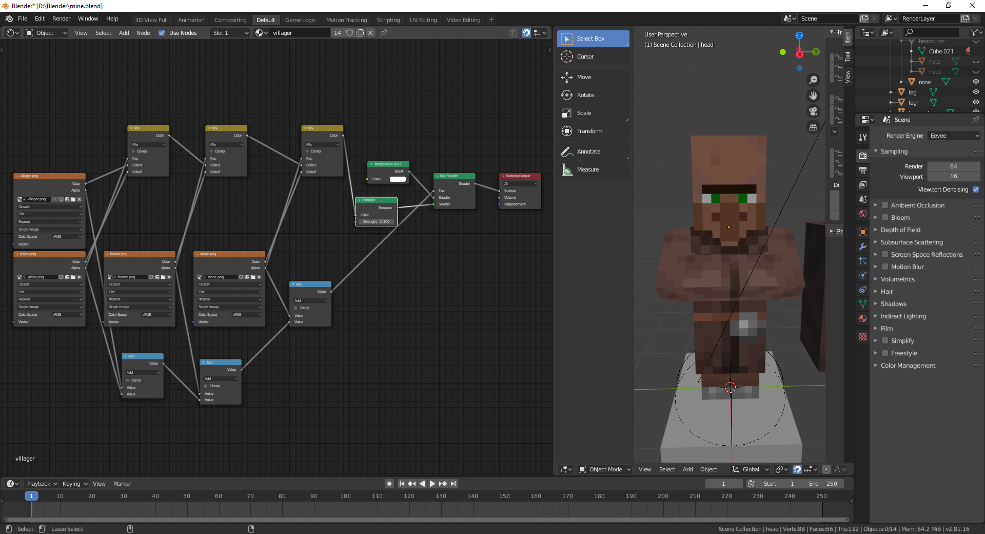Image resolution: width=985 pixels, height=534 pixels.
Task: Open the Global transform orientation dropdown
Action: coord(750,469)
